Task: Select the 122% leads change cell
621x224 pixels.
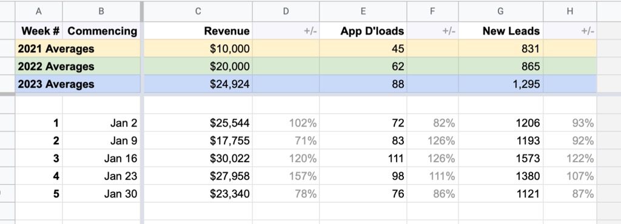Action: click(570, 158)
